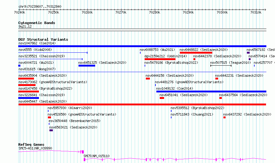
Task: Select the blue bar under nsv6451325
Action: click(87, 66)
